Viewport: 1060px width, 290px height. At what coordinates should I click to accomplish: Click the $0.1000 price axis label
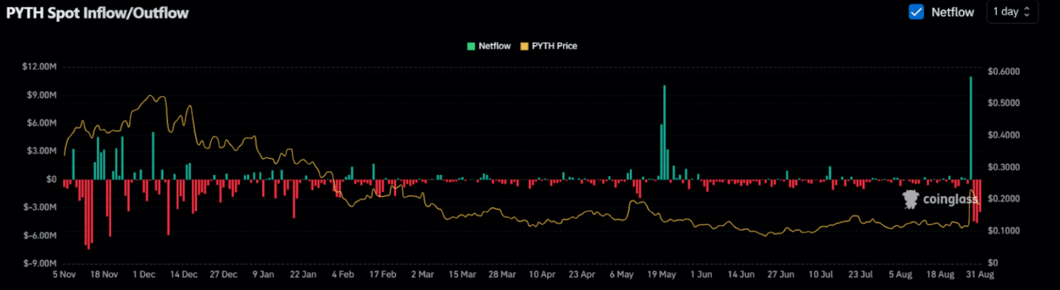coord(1004,231)
